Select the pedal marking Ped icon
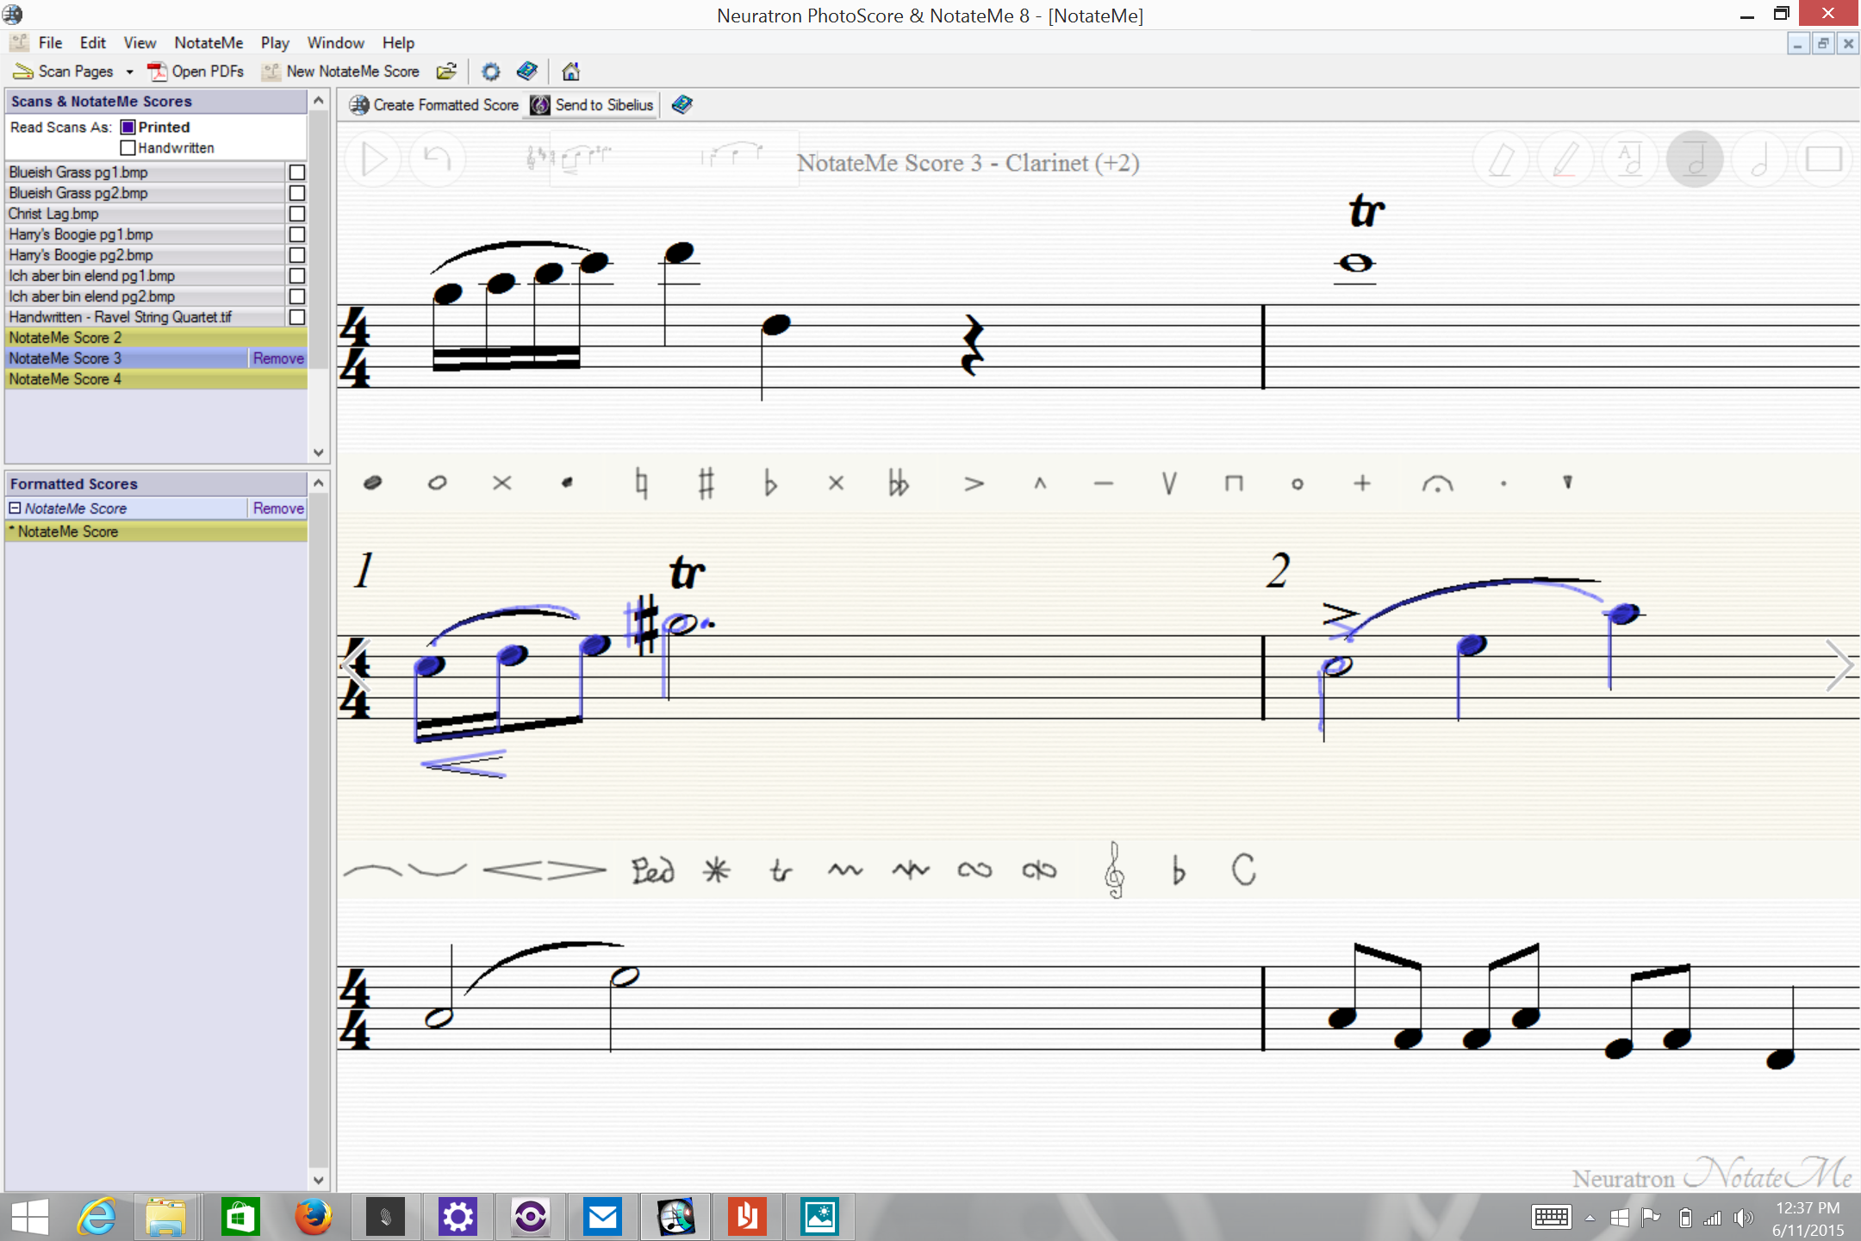The image size is (1861, 1241). (650, 870)
